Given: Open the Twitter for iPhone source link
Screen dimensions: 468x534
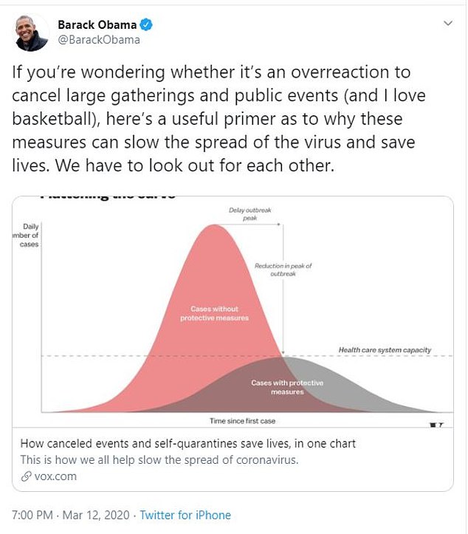Looking at the screenshot, I should [x=185, y=515].
